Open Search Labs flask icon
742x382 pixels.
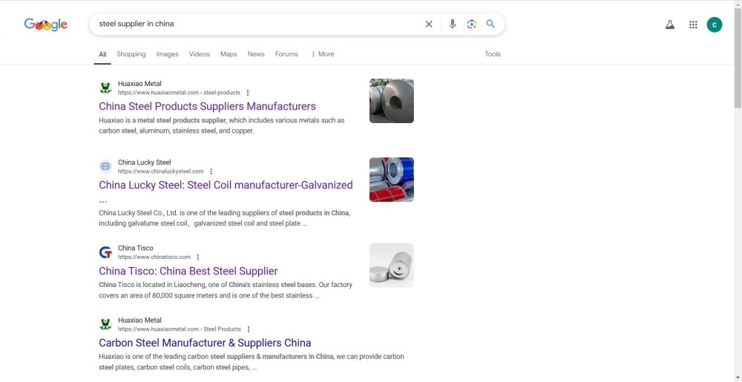point(670,24)
